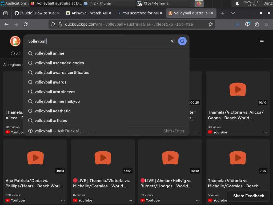Click the Share Feedback button
This screenshot has width=273, height=205.
coord(249,196)
